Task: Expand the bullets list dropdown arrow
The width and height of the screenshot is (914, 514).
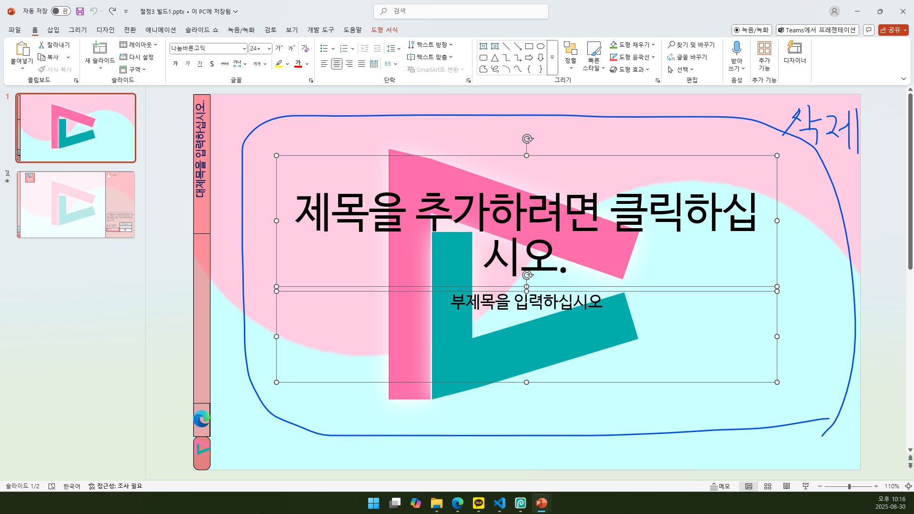Action: (333, 49)
